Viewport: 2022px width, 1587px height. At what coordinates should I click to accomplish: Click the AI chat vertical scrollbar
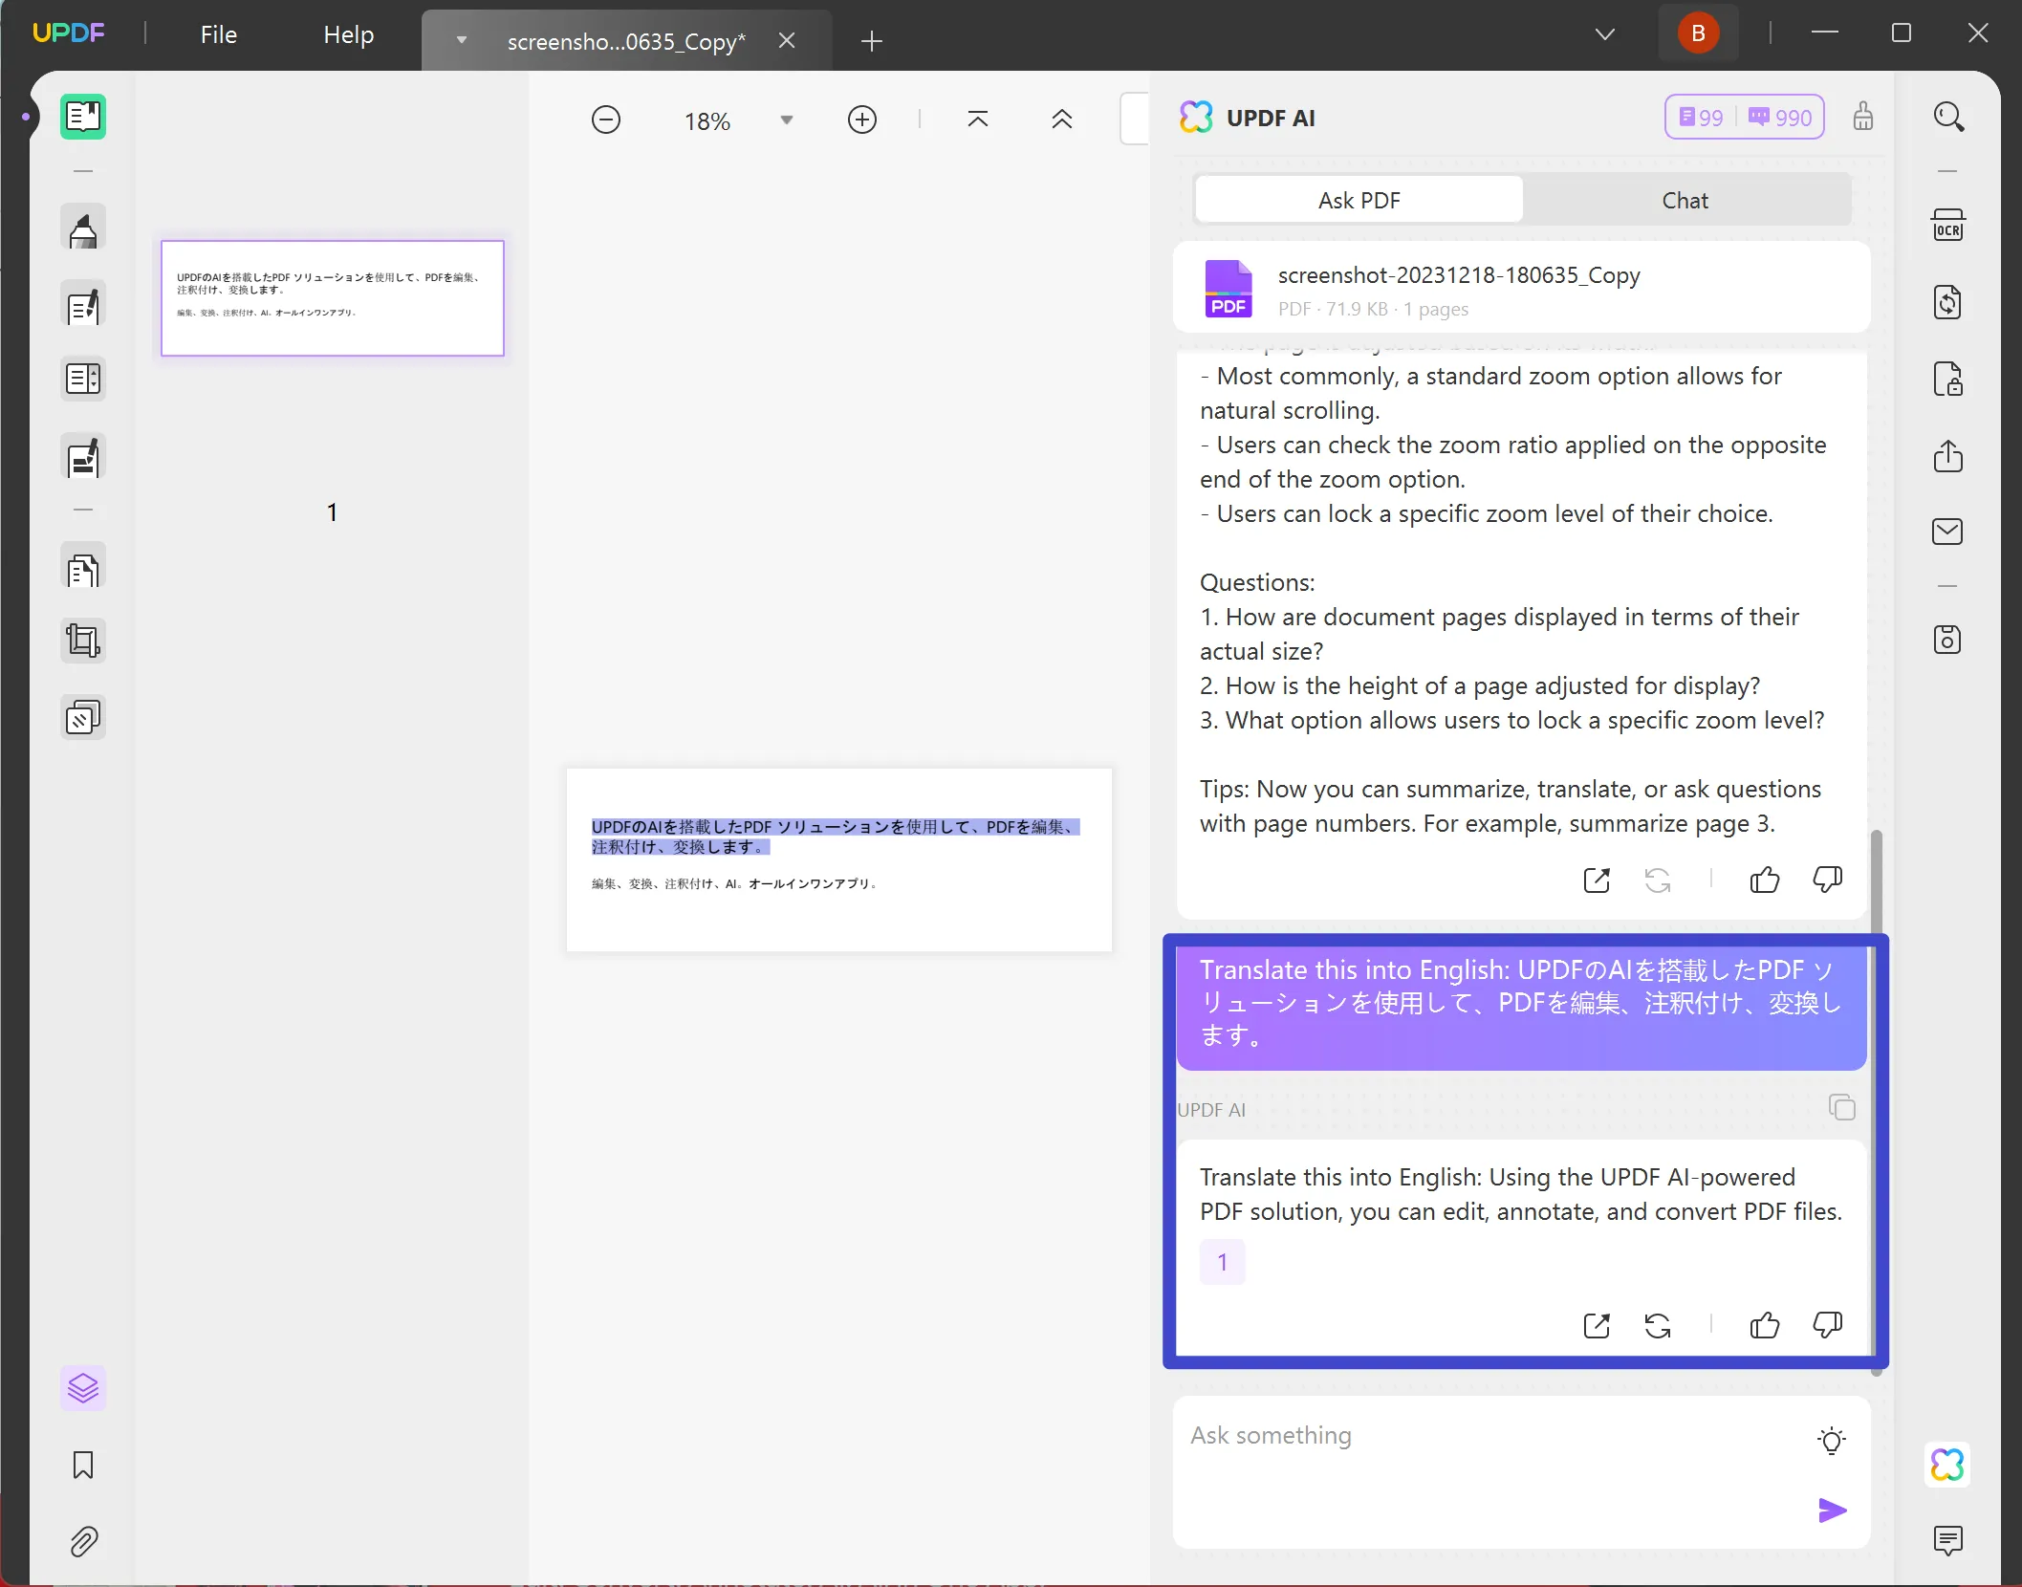pos(1877,1099)
